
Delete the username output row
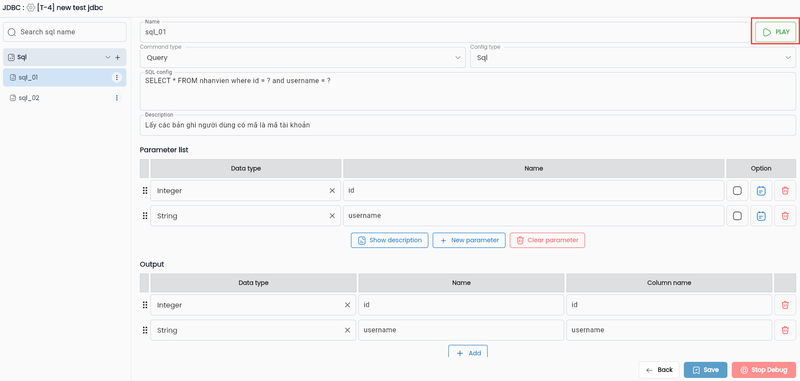[785, 330]
